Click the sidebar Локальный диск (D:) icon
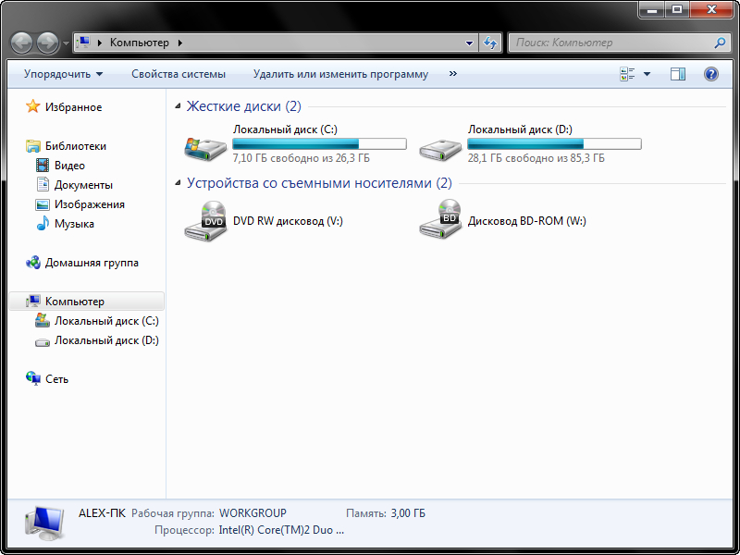Image resolution: width=740 pixels, height=555 pixels. coord(43,341)
